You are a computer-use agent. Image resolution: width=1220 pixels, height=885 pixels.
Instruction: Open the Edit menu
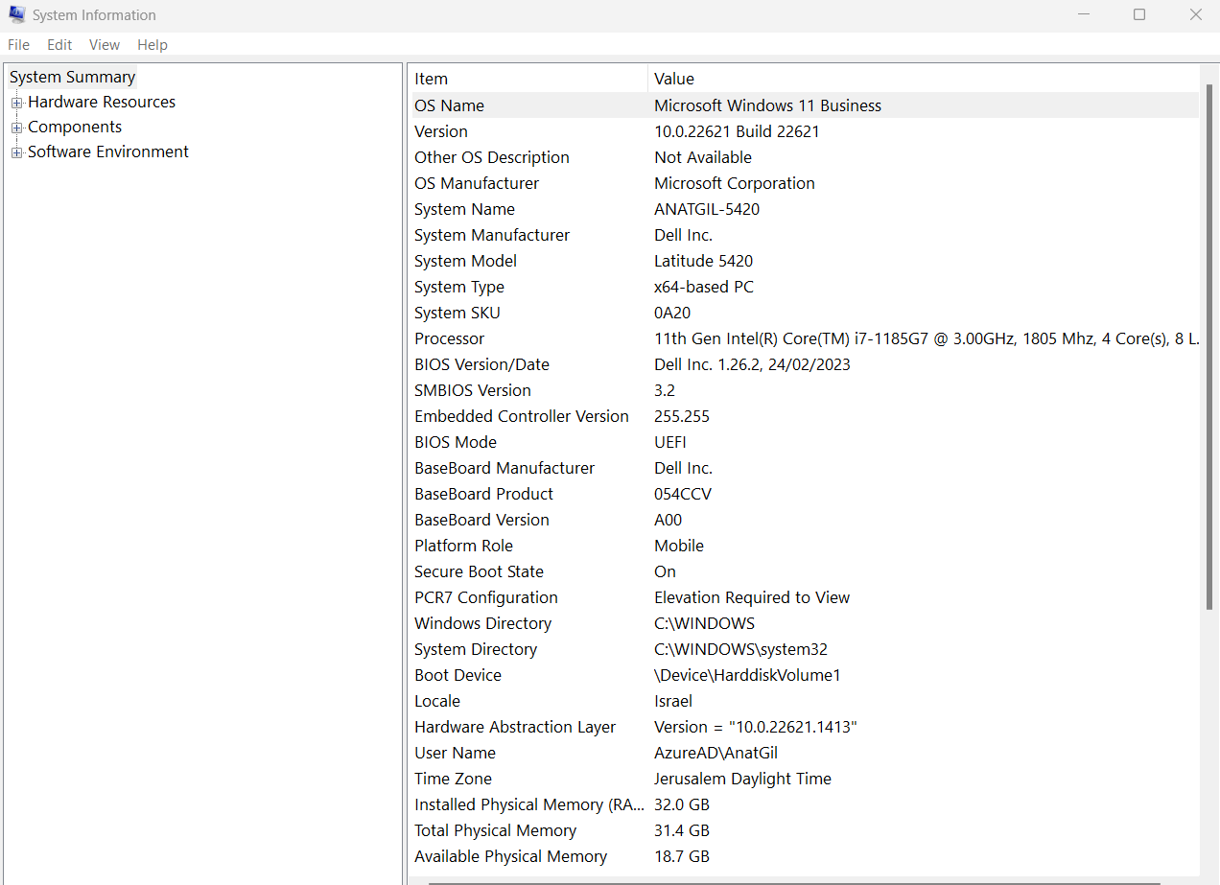click(59, 45)
